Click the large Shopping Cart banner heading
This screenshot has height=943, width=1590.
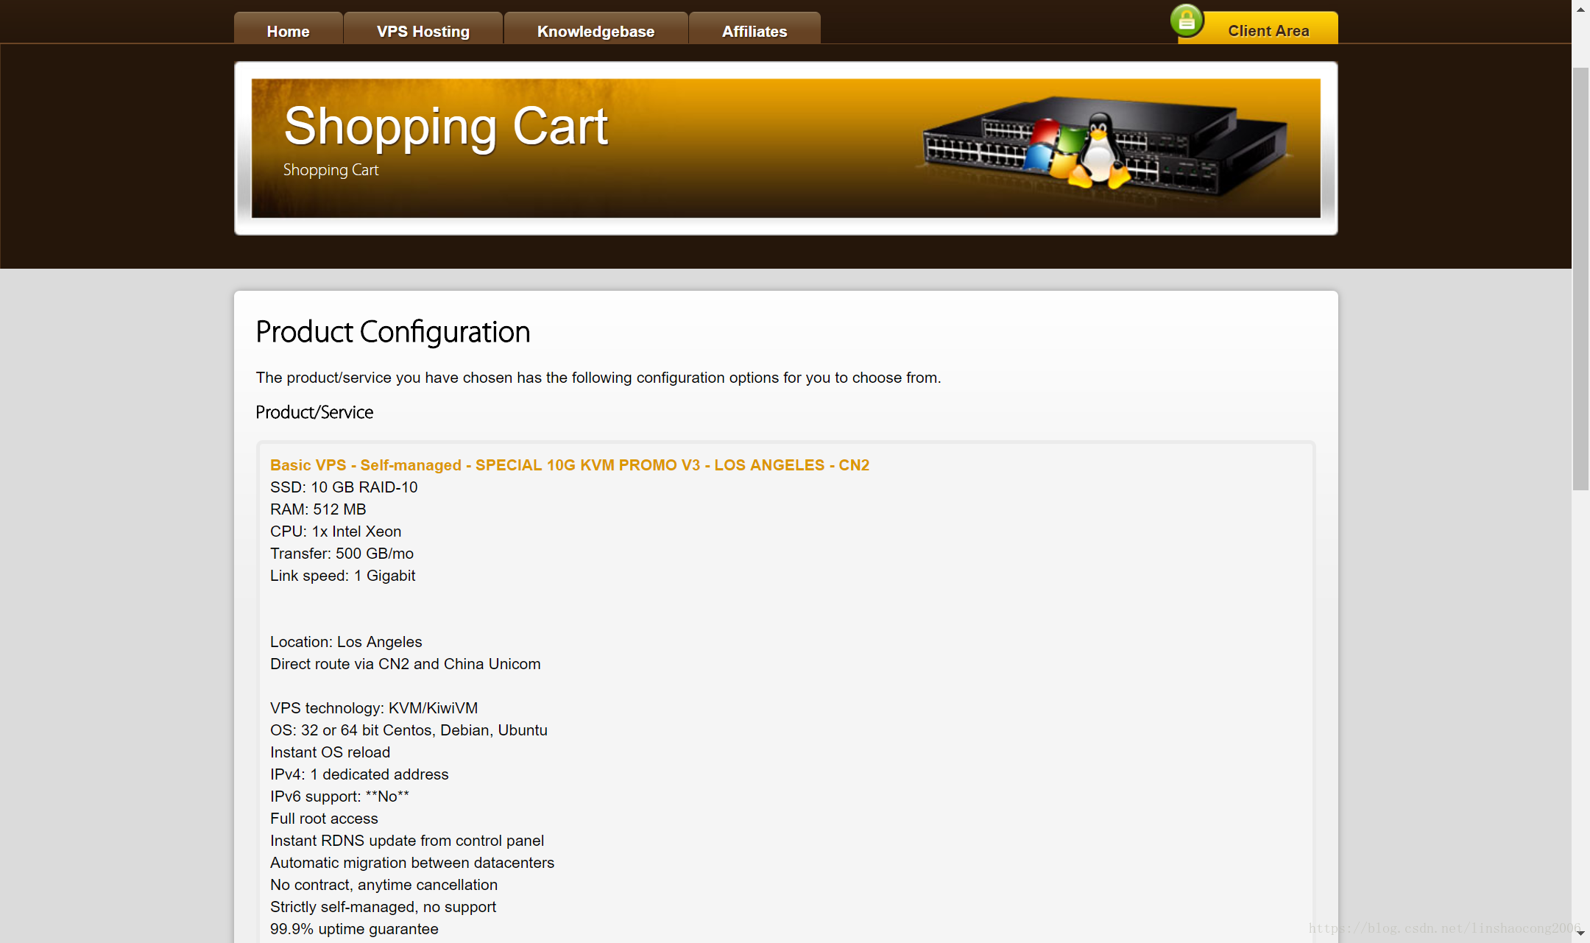pyautogui.click(x=445, y=127)
